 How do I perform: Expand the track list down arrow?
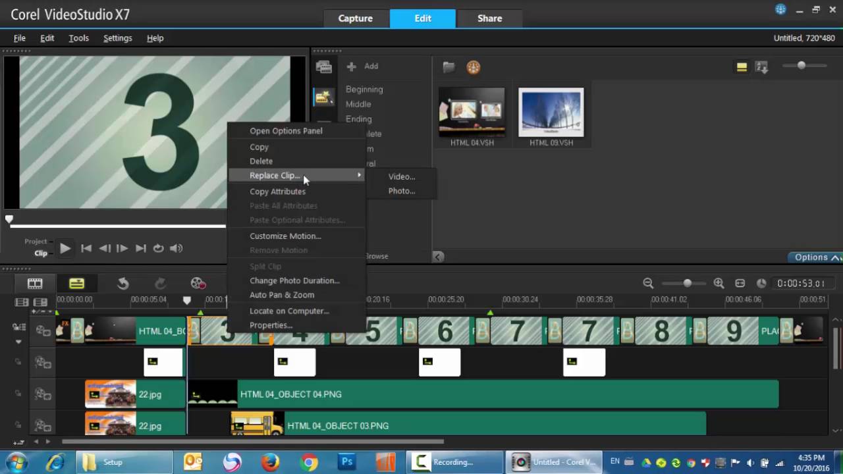tap(18, 342)
